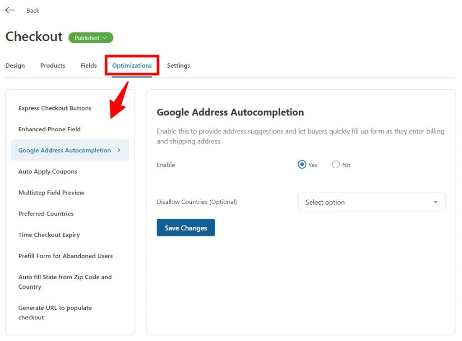Click the Back link text

point(32,11)
